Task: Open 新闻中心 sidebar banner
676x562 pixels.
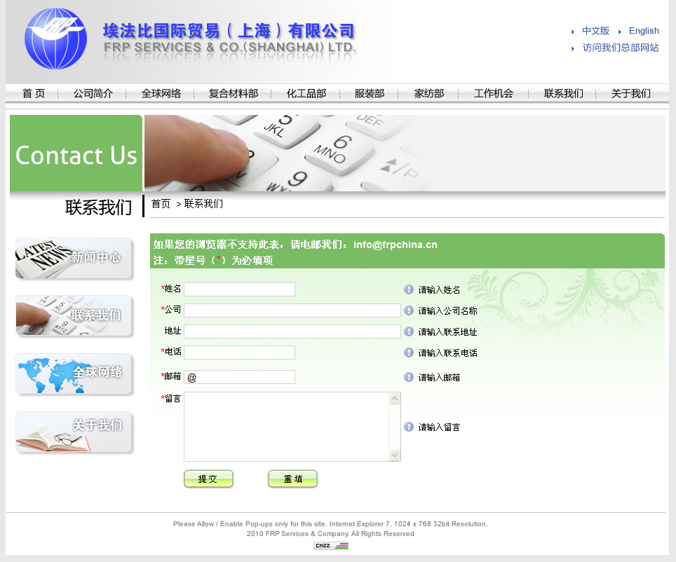Action: [x=74, y=258]
